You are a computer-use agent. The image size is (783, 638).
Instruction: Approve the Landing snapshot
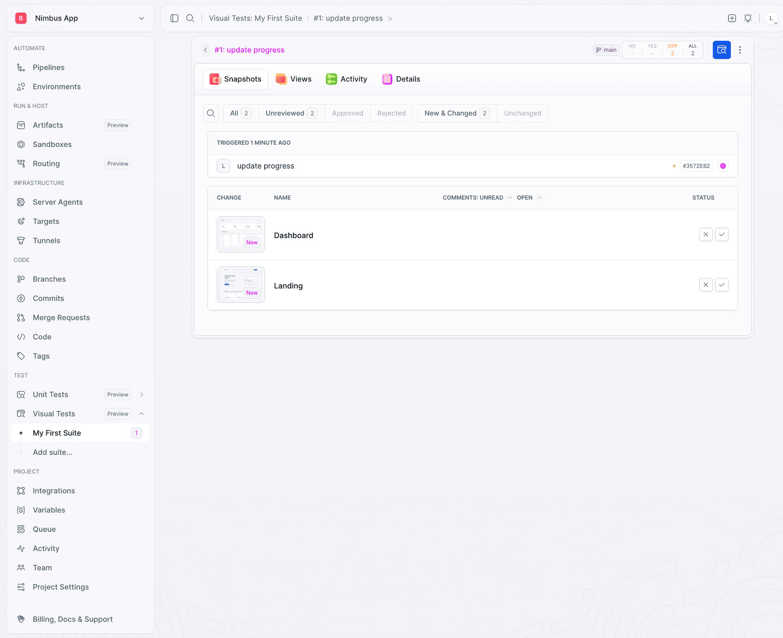[722, 285]
